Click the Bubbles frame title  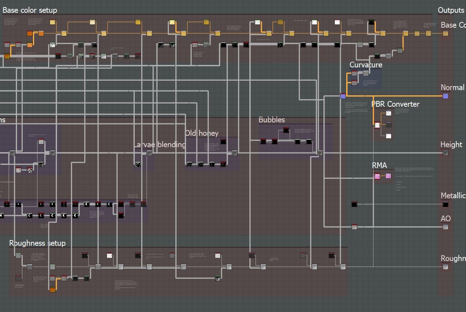pyautogui.click(x=272, y=120)
